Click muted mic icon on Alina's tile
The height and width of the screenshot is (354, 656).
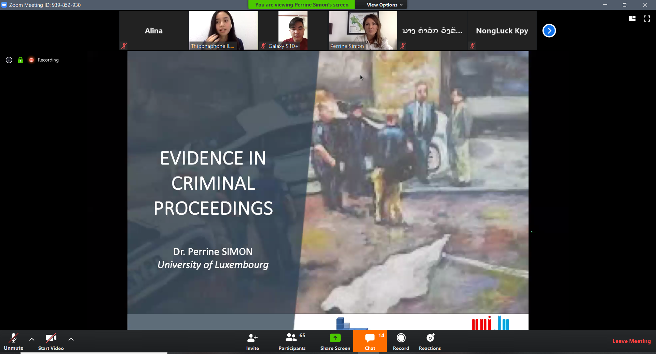coord(124,45)
